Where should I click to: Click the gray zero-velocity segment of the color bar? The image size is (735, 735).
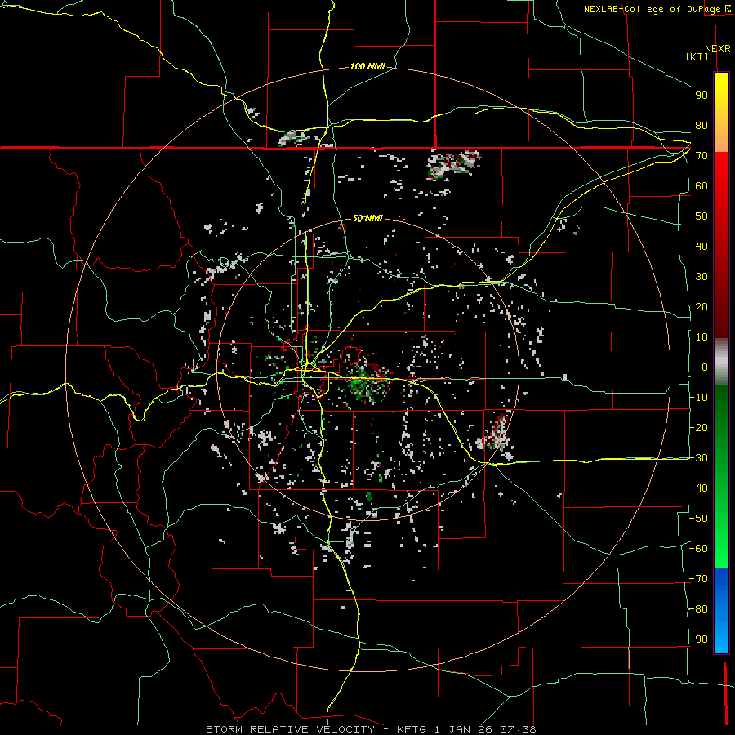721,362
